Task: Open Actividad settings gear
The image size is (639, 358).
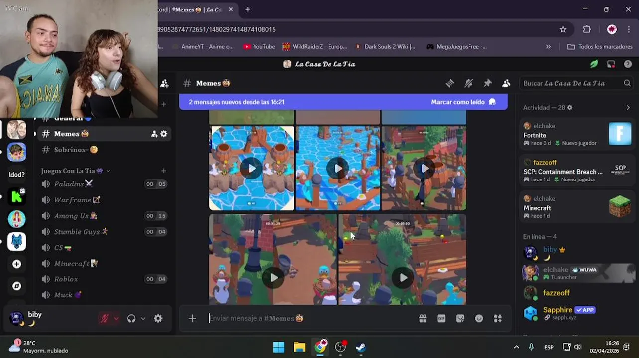Action: pos(570,108)
